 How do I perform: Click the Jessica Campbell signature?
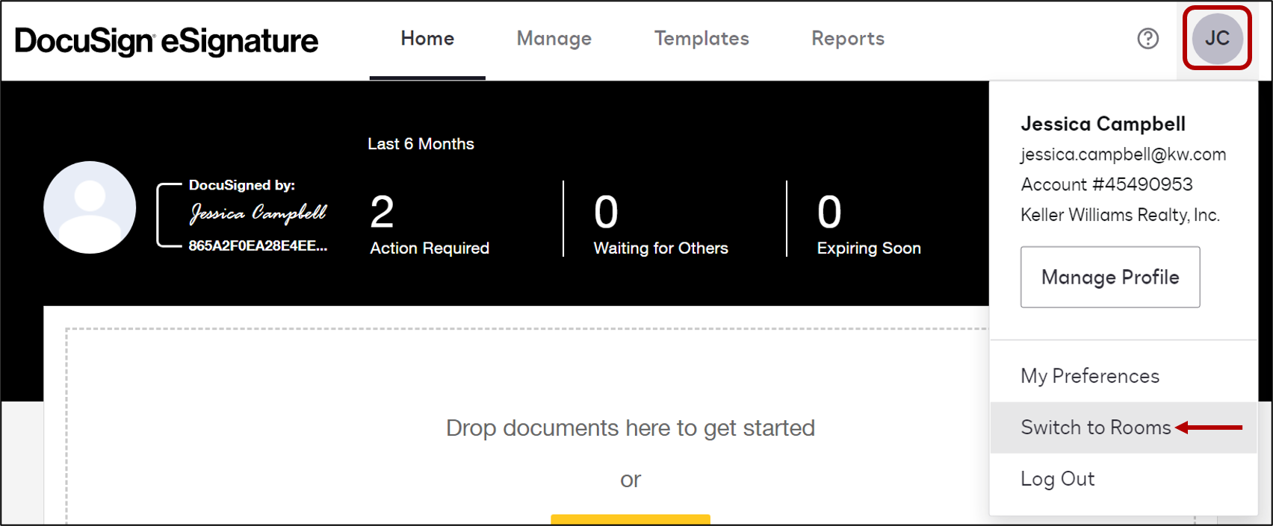coord(258,213)
